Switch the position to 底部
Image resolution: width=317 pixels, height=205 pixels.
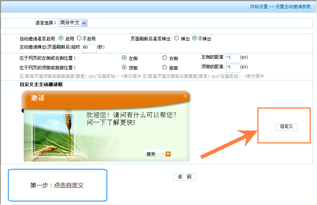[x=165, y=67]
